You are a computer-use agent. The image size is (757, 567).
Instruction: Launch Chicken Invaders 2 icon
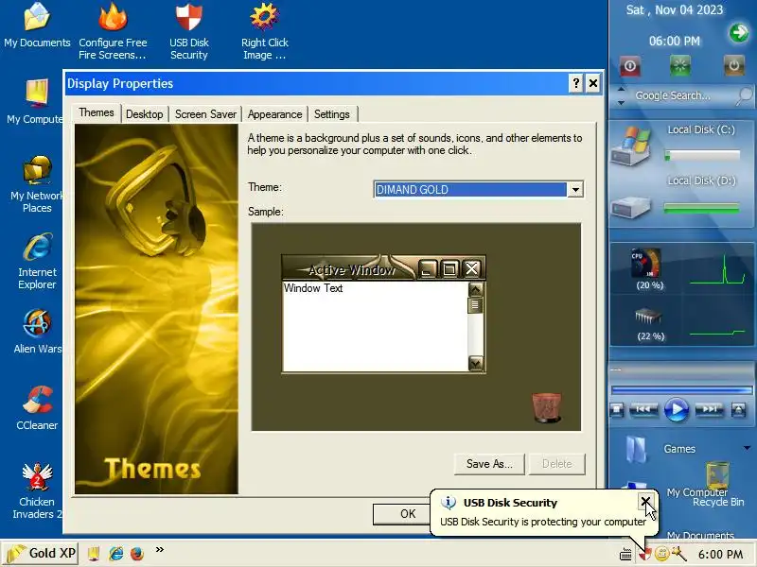[x=37, y=490]
